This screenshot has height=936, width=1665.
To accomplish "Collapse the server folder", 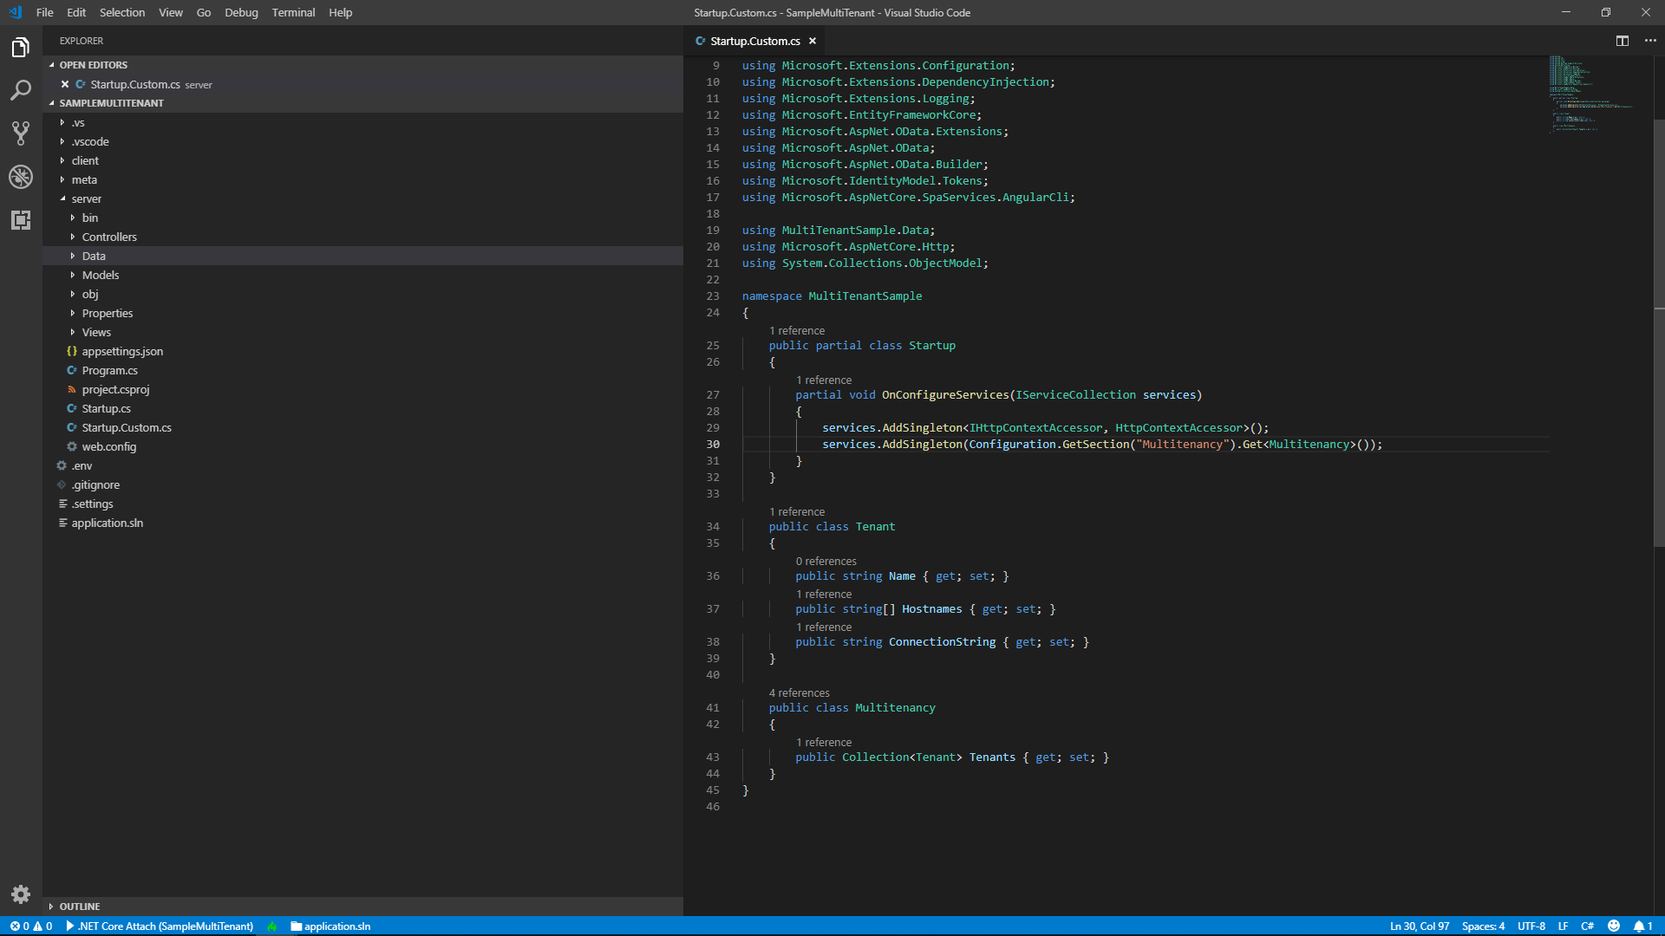I will [x=87, y=198].
